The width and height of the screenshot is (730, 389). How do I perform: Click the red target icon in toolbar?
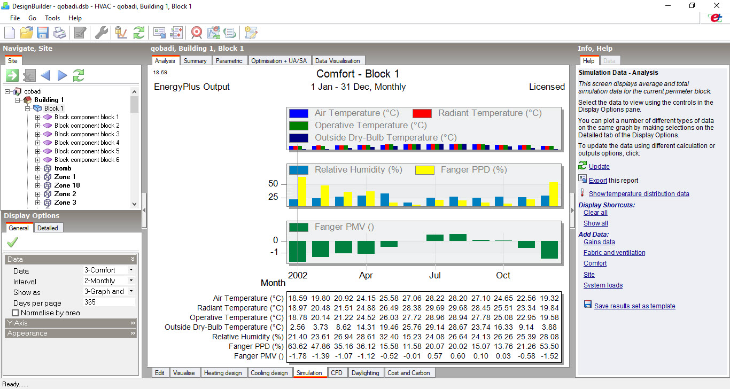point(197,33)
